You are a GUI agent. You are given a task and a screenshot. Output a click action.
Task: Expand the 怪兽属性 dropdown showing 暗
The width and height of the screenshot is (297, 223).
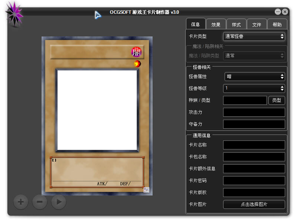[x=255, y=77]
